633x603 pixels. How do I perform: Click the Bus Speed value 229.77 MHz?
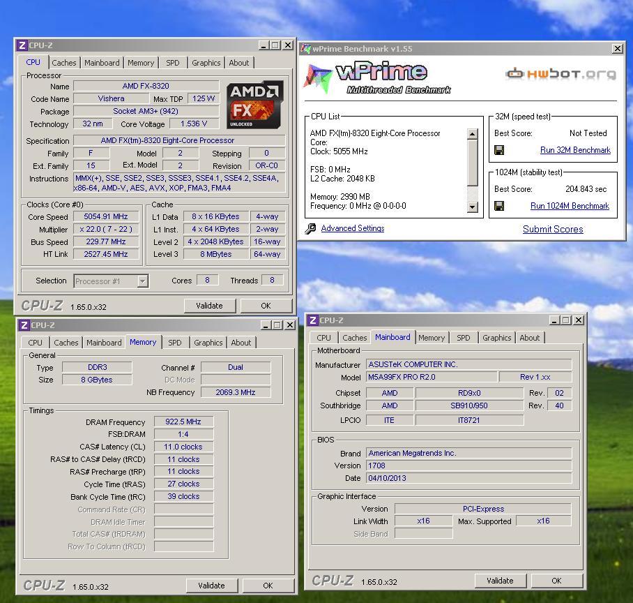click(106, 241)
